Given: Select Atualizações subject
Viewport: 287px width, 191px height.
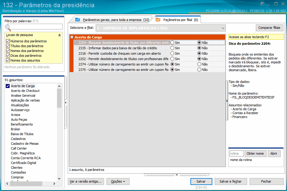Looking at the screenshot, I should click(x=20, y=105).
